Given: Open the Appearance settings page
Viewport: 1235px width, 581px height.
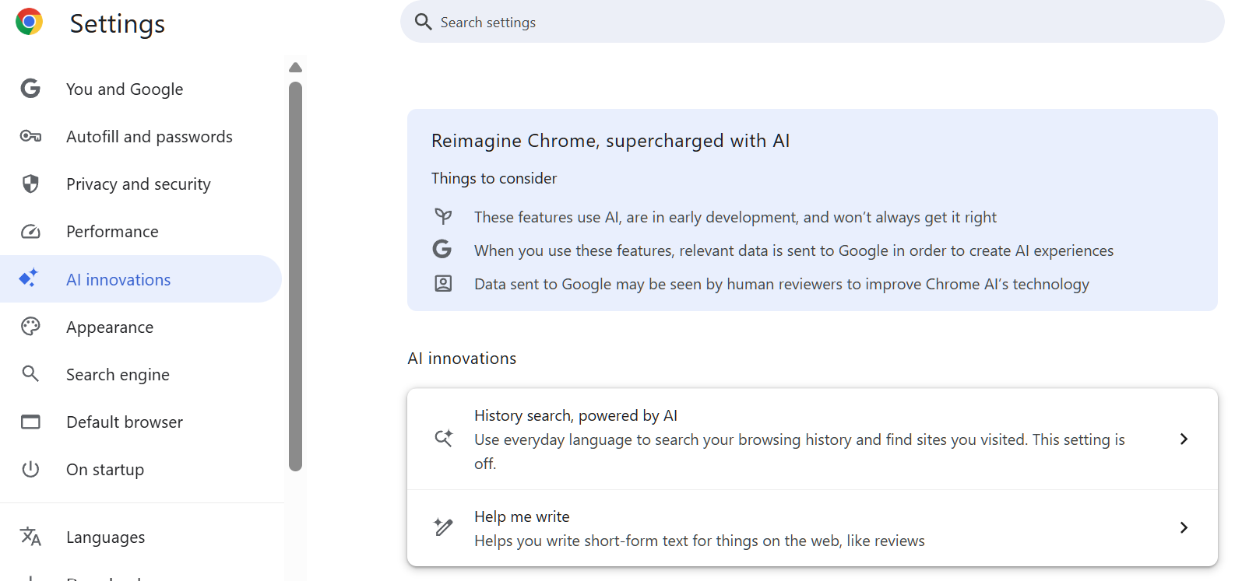Looking at the screenshot, I should tap(141, 327).
